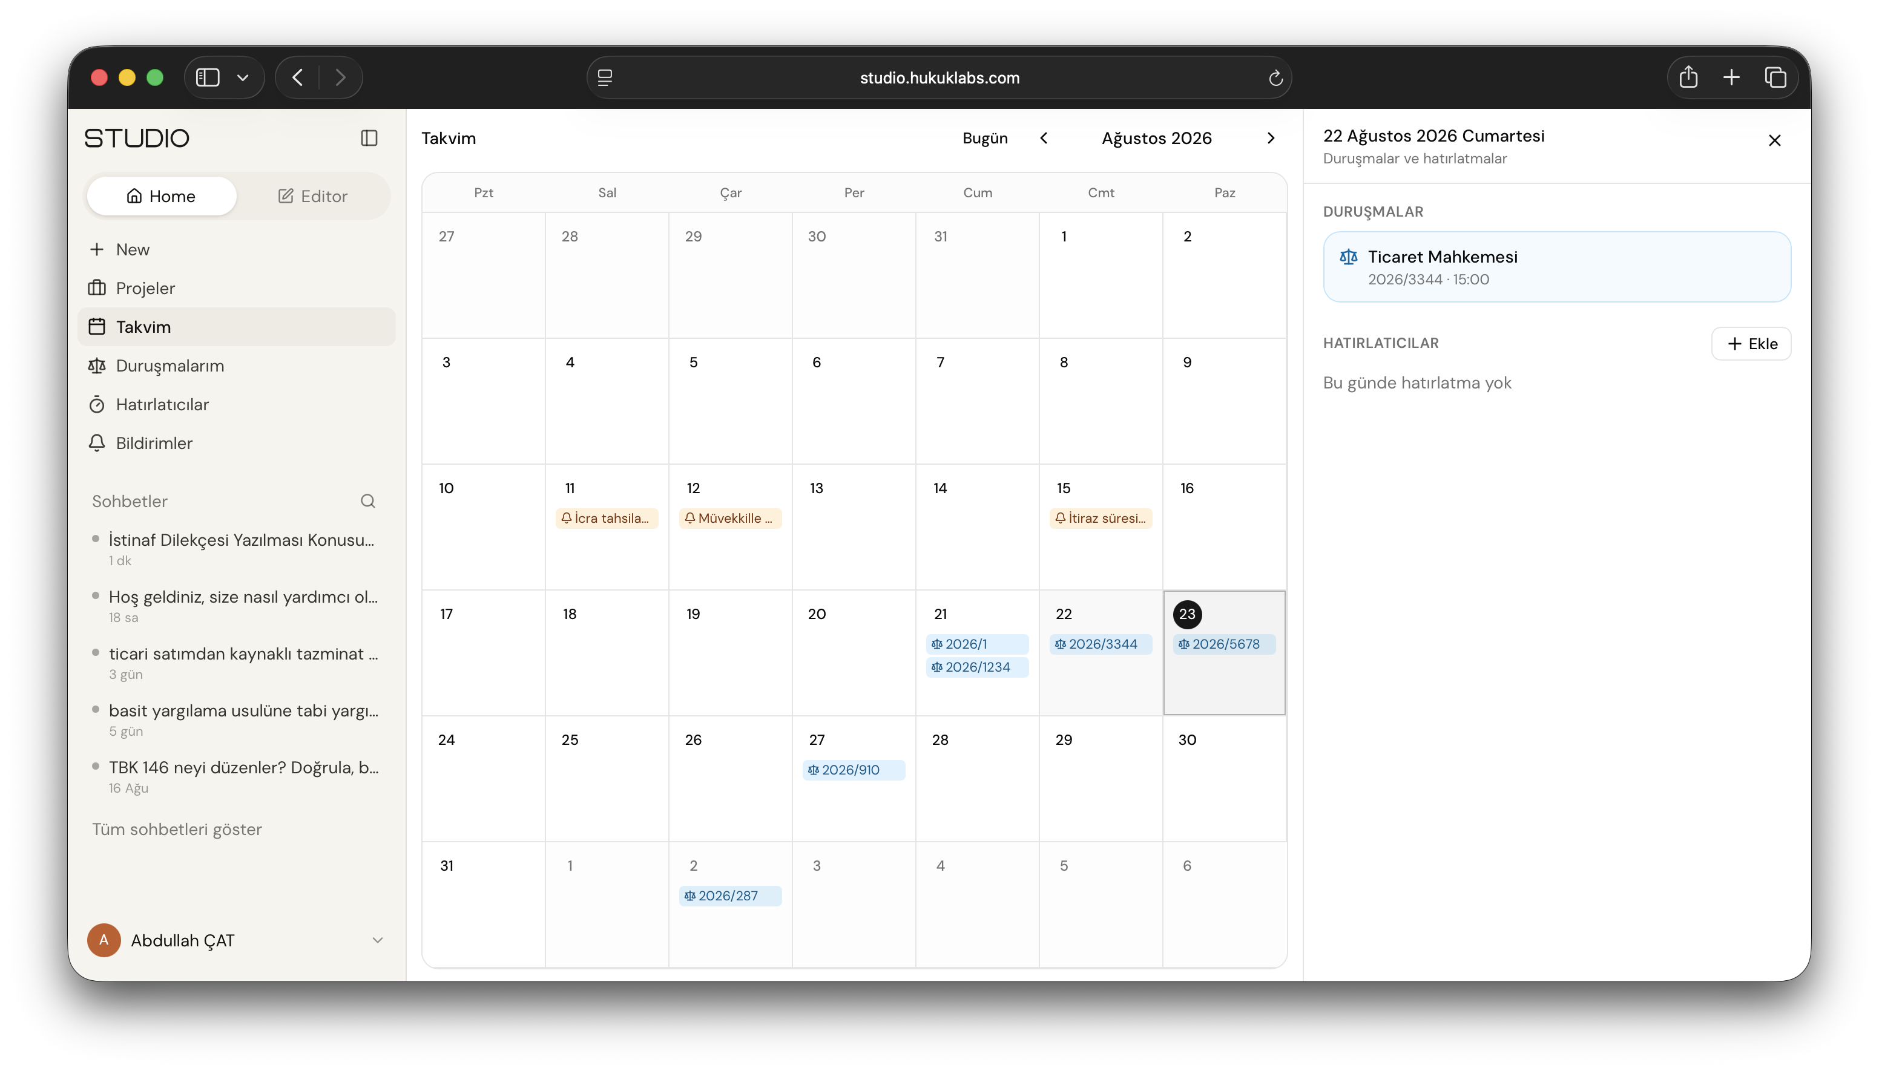Click Tüm sohbetleri göster

coord(177,829)
